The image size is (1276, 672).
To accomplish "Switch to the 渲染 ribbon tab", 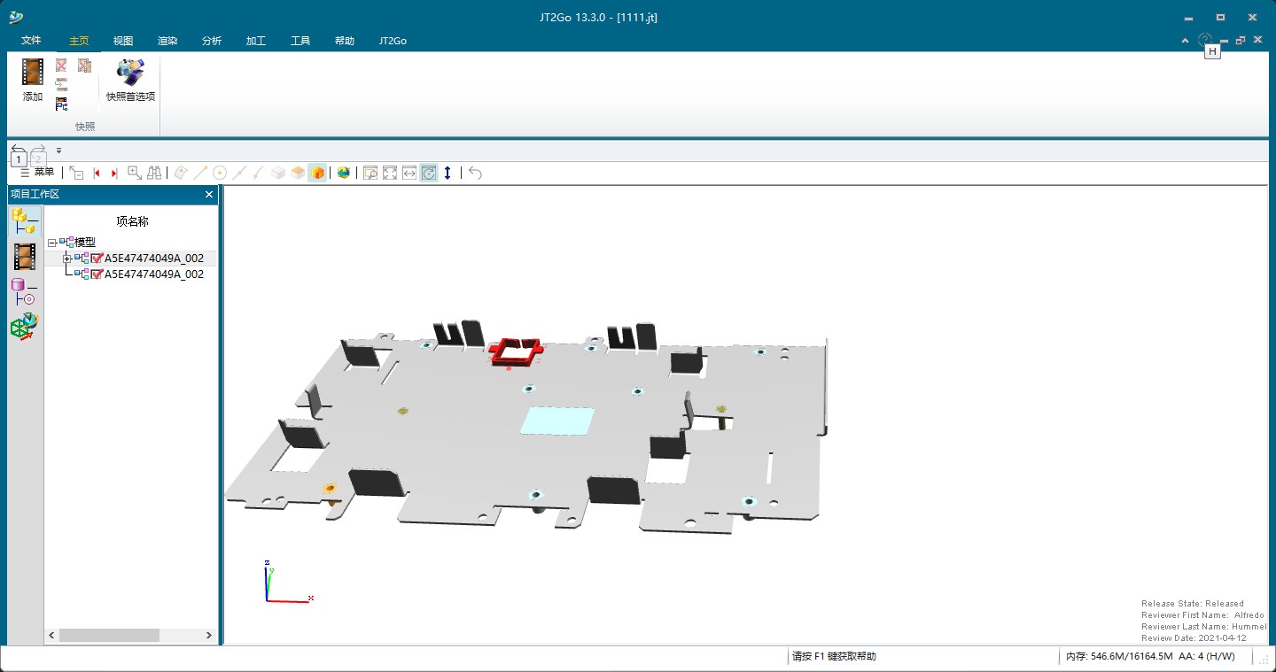I will pos(167,41).
